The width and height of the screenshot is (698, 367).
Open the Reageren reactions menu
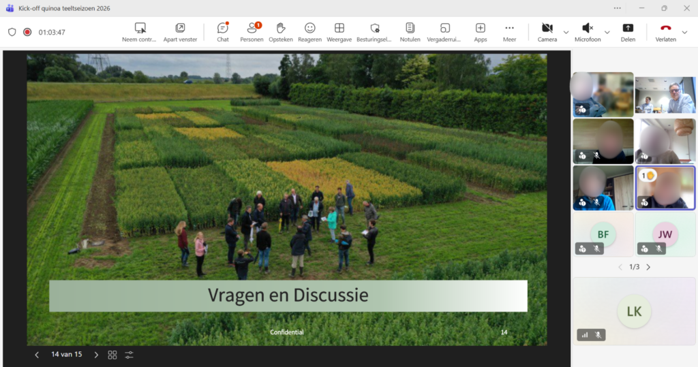click(310, 33)
